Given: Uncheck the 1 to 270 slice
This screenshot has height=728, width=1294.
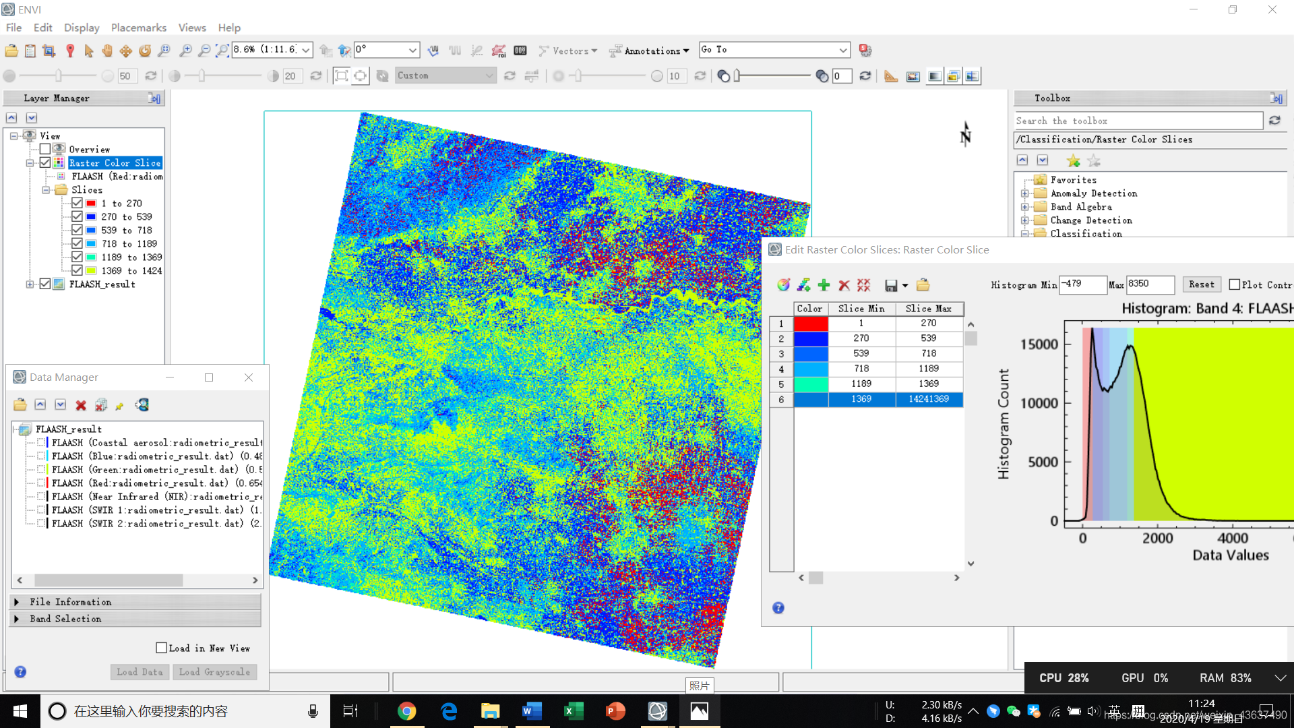Looking at the screenshot, I should 77,203.
